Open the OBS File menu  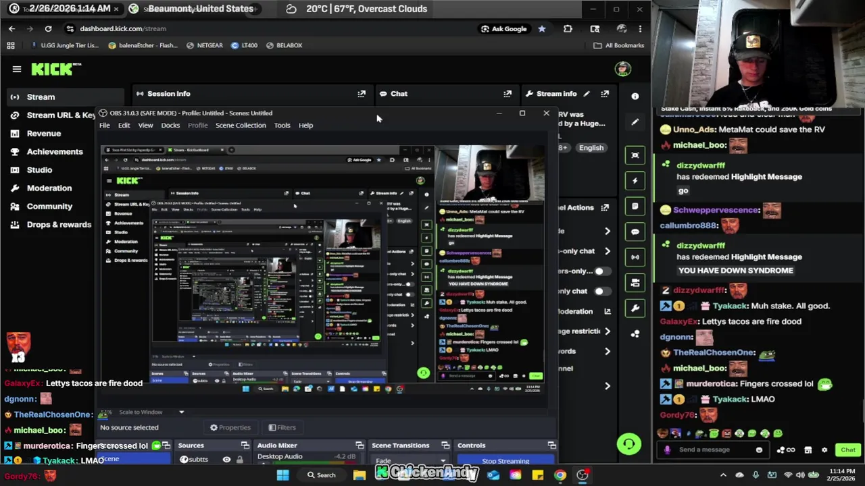pos(105,126)
